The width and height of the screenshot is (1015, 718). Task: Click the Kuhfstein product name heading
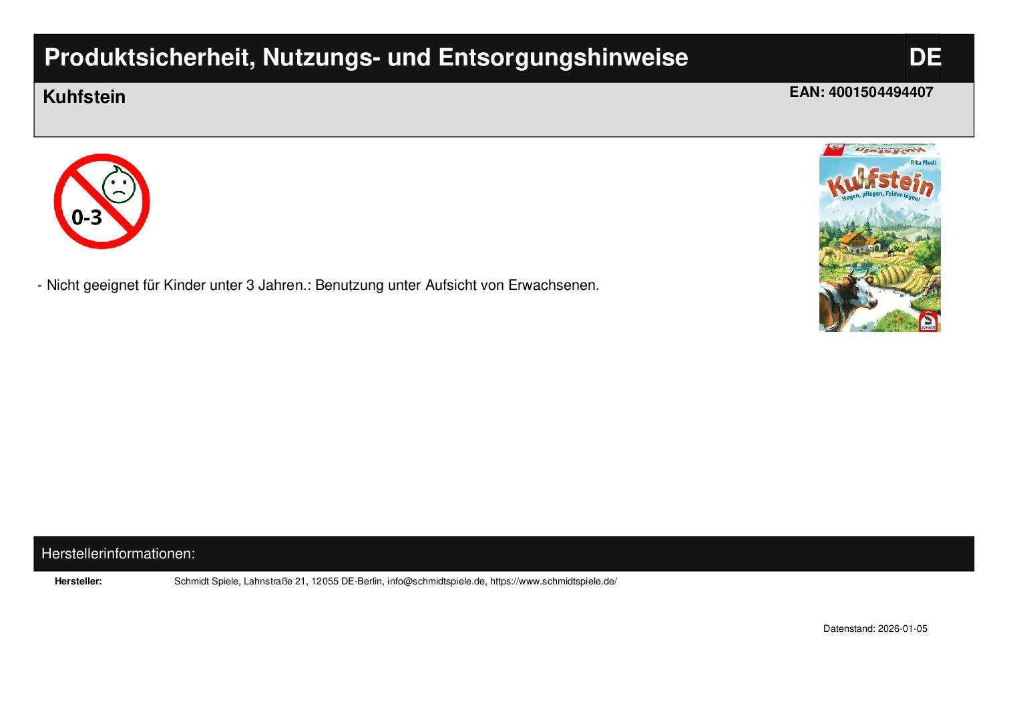tap(84, 97)
